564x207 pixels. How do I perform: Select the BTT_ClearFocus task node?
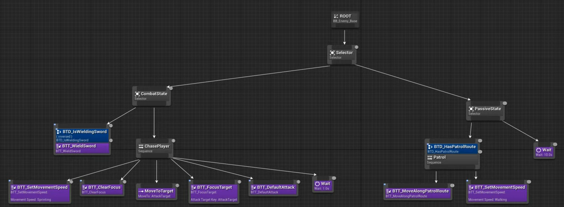click(x=102, y=189)
